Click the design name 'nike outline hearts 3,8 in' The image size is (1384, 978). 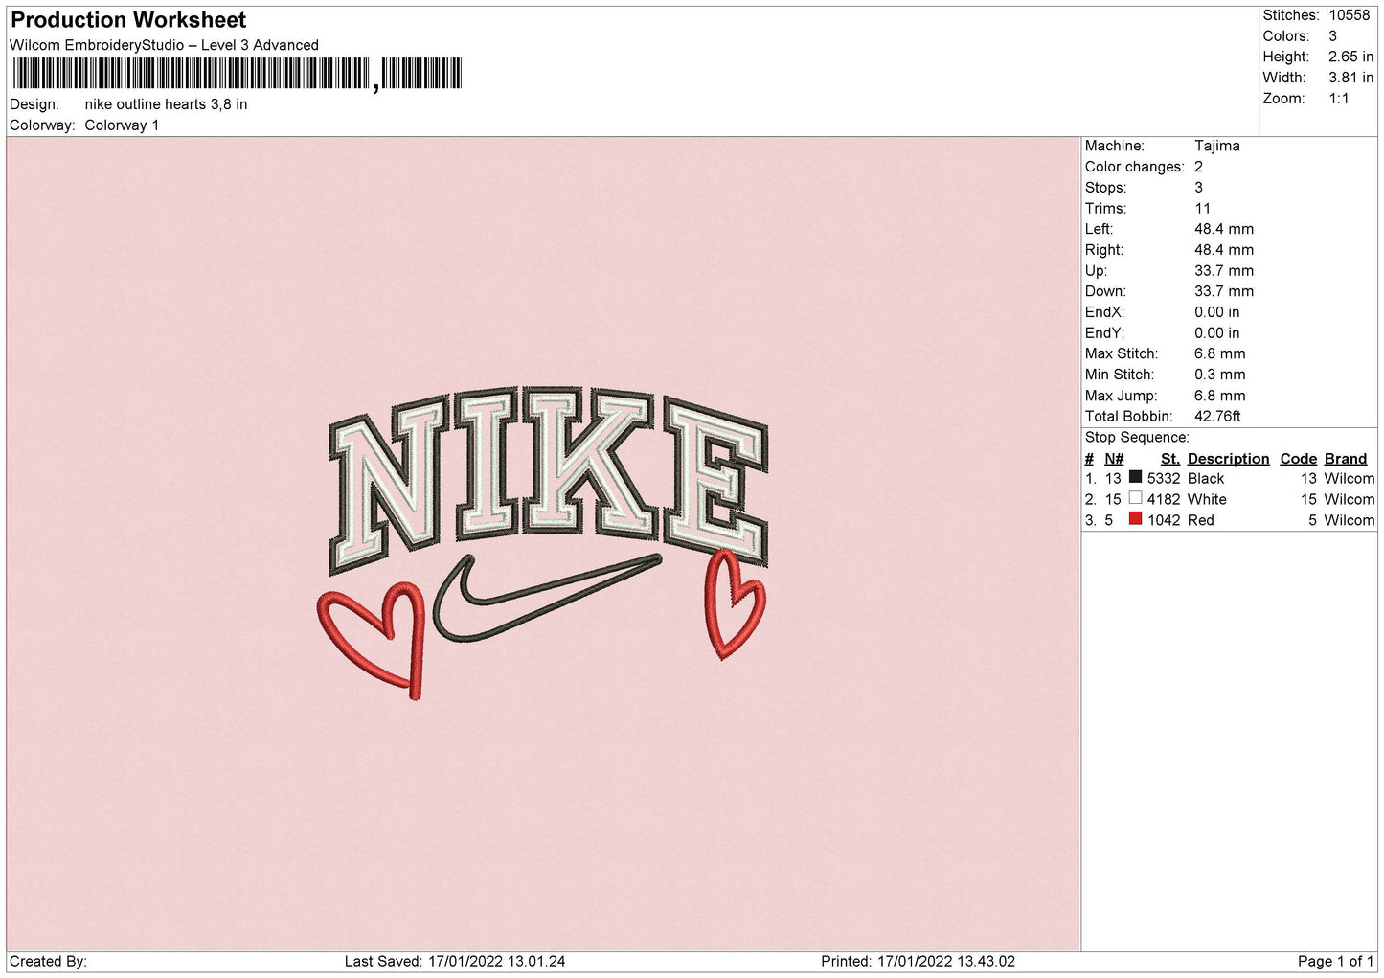coord(166,104)
